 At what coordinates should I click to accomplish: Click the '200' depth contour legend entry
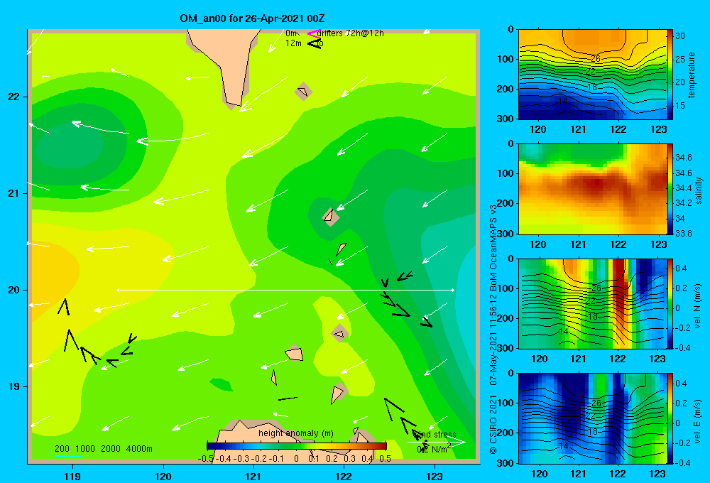(62, 449)
